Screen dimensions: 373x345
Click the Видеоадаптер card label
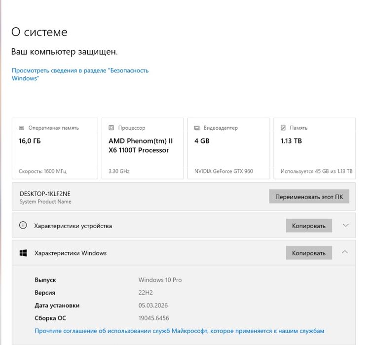pyautogui.click(x=221, y=128)
